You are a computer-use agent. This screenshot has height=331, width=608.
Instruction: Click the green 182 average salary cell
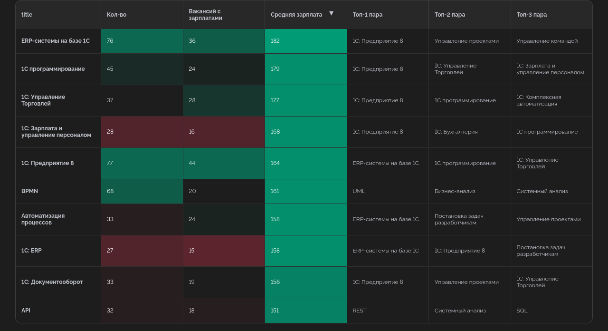coord(305,41)
